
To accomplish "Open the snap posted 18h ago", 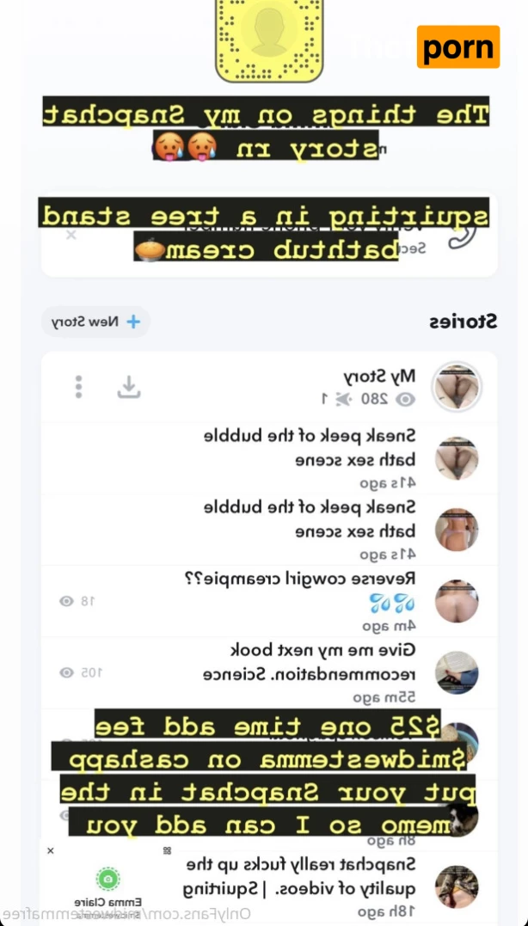I will click(x=268, y=887).
